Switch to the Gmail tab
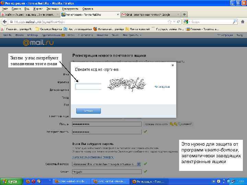This screenshot has height=185, width=247. coord(150,15)
